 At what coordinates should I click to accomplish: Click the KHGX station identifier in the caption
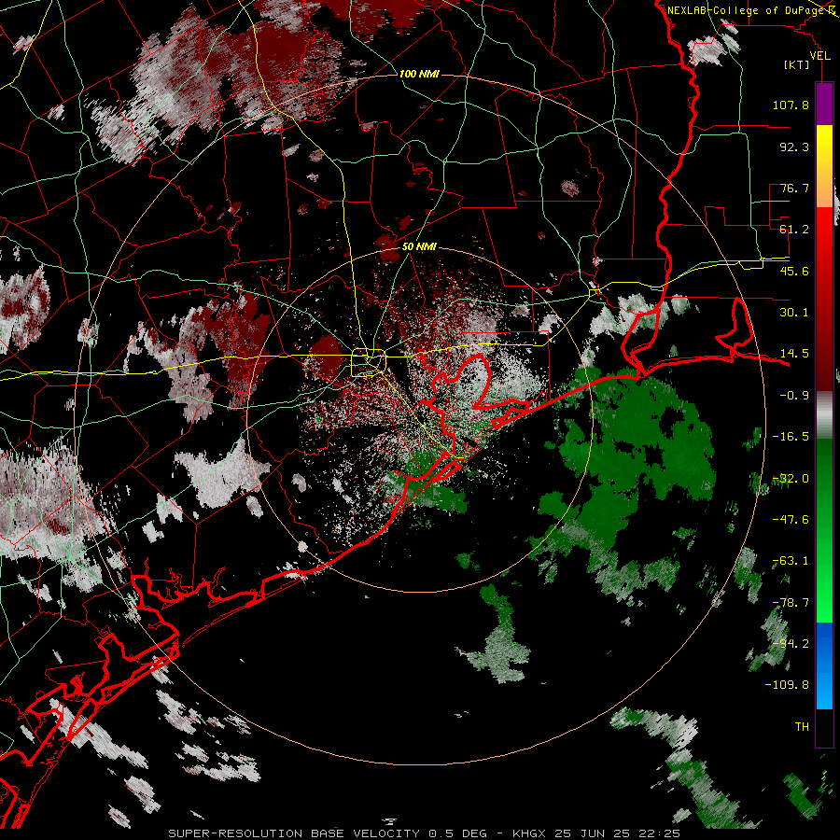click(531, 833)
